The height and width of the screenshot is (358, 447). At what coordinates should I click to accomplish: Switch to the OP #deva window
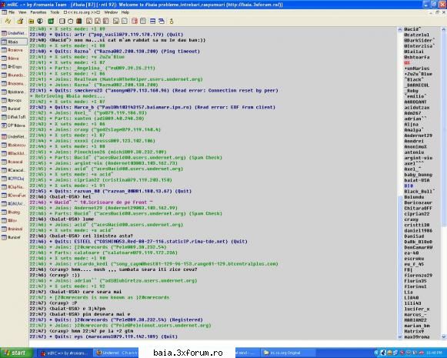click(14, 125)
